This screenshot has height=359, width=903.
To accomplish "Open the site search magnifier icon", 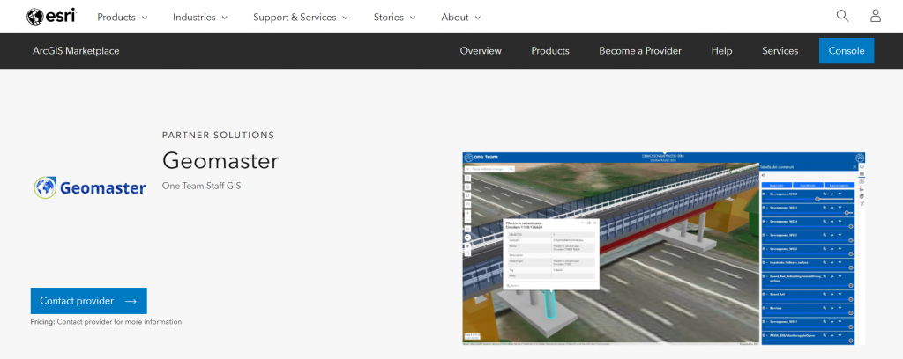I will pos(842,16).
